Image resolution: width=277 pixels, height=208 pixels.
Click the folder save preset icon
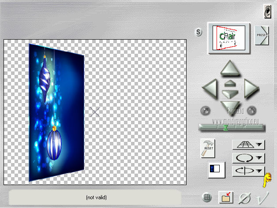tap(225, 197)
